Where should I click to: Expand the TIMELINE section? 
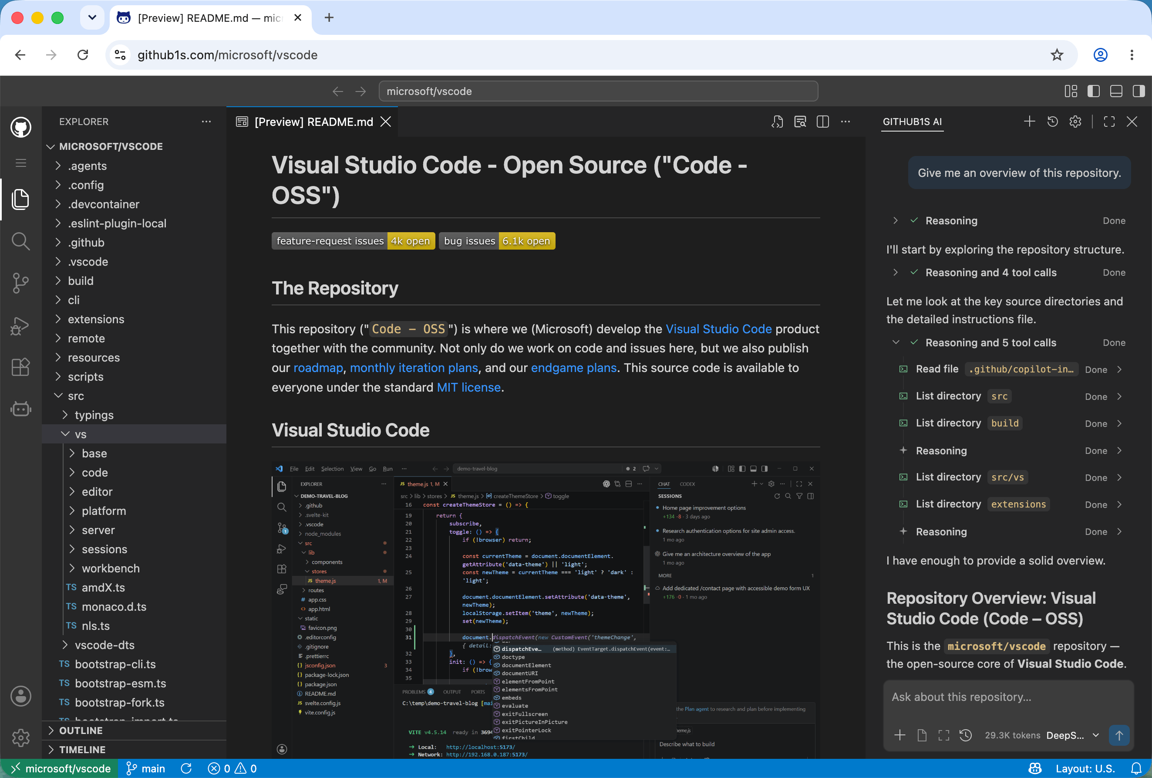click(134, 749)
